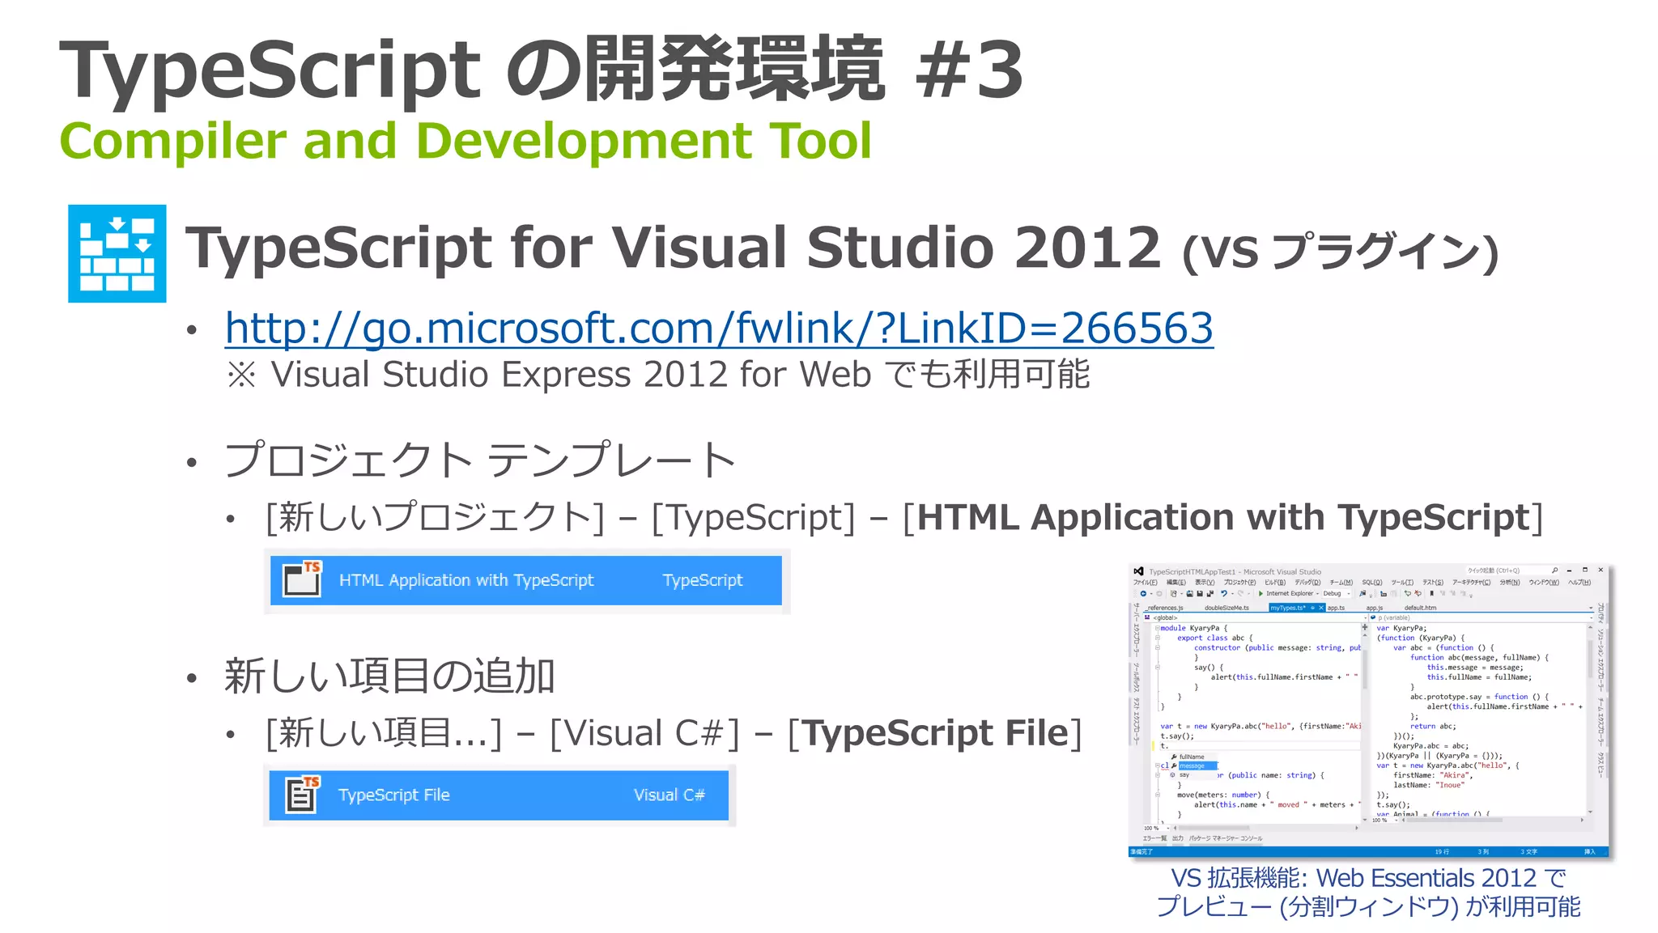This screenshot has width=1658, height=933.
Task: Open the ヘルプ(H) menu
Action: (x=1579, y=583)
